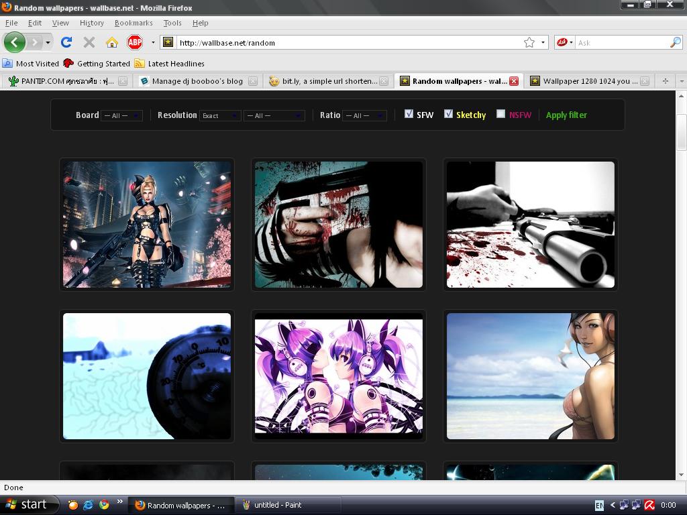Image resolution: width=687 pixels, height=515 pixels.
Task: Open the Board filter dropdown
Action: click(x=122, y=115)
